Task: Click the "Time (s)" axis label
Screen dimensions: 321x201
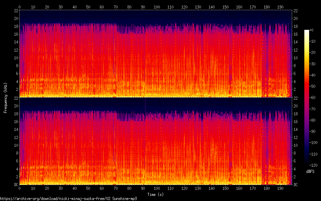Action: 156,195
